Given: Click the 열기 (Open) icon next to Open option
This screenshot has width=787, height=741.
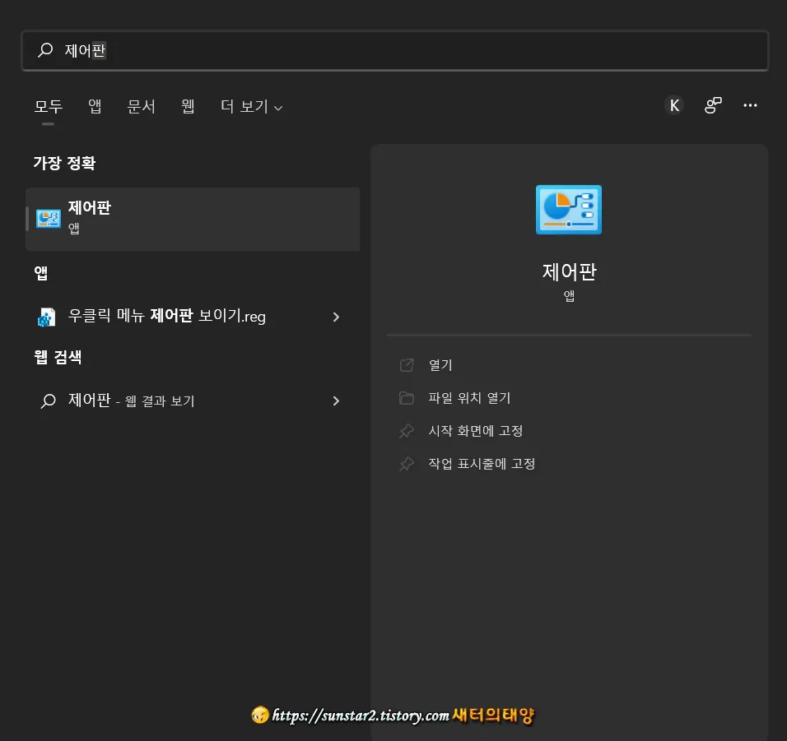Looking at the screenshot, I should pos(407,364).
